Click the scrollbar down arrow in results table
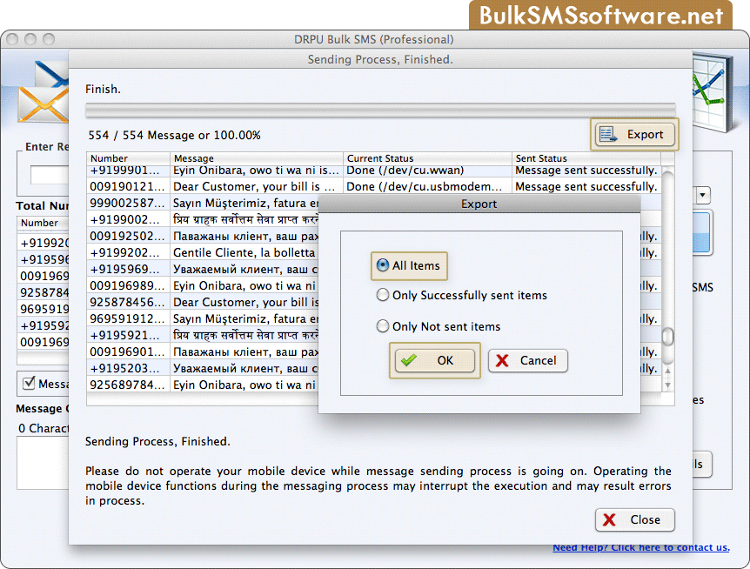 [x=667, y=385]
